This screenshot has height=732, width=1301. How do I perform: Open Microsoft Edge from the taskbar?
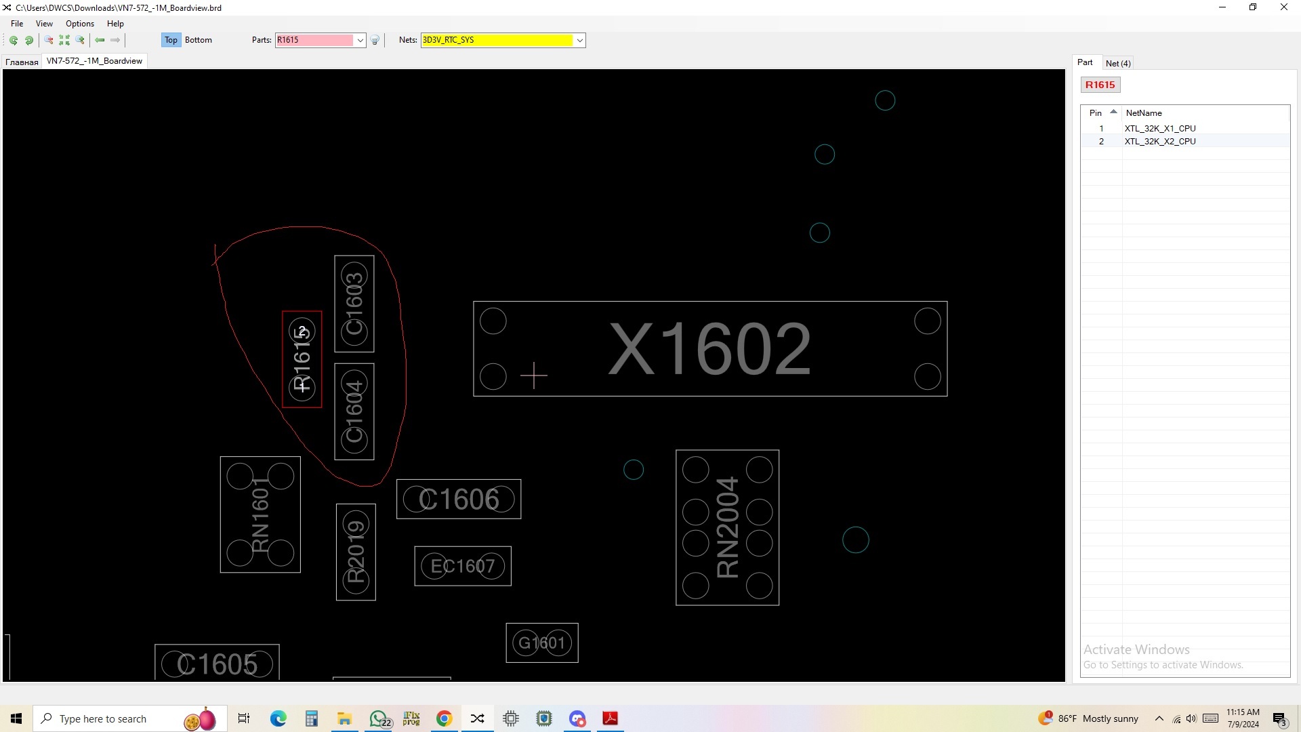(278, 718)
